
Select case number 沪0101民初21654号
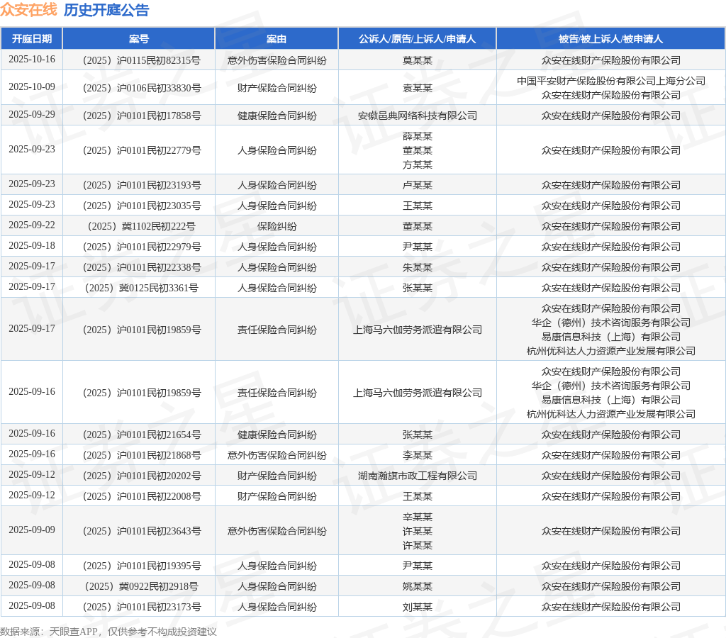click(x=142, y=435)
